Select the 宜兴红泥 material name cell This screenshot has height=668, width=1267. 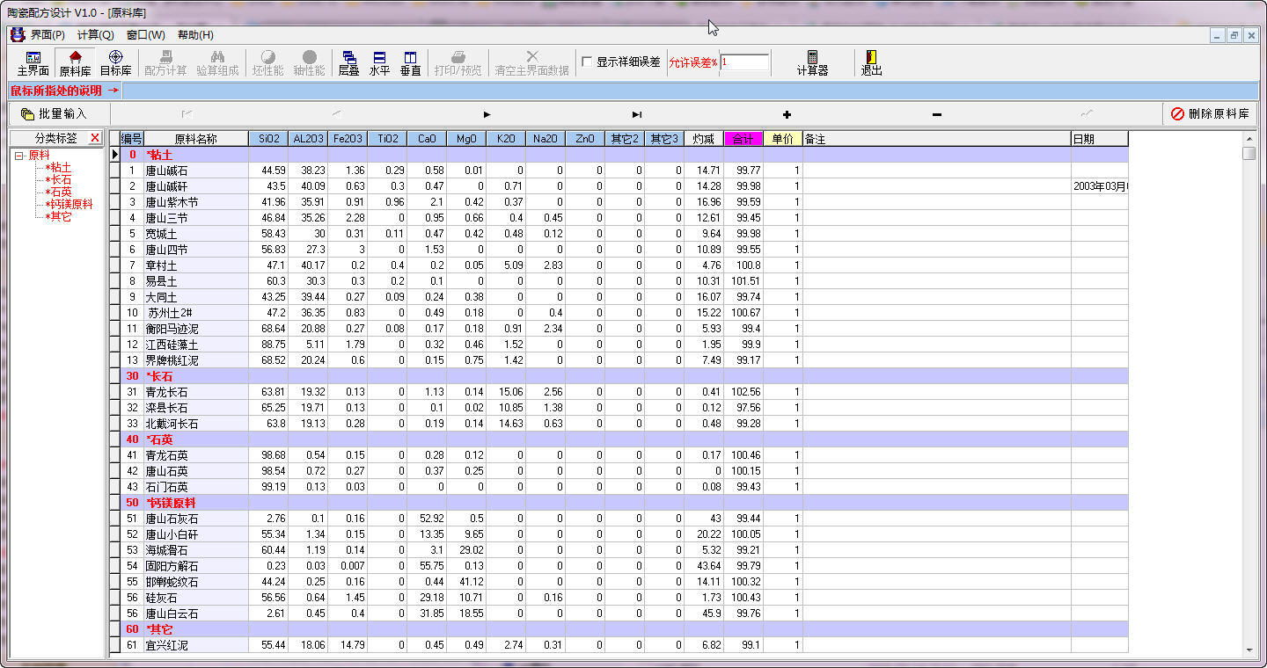coord(196,645)
